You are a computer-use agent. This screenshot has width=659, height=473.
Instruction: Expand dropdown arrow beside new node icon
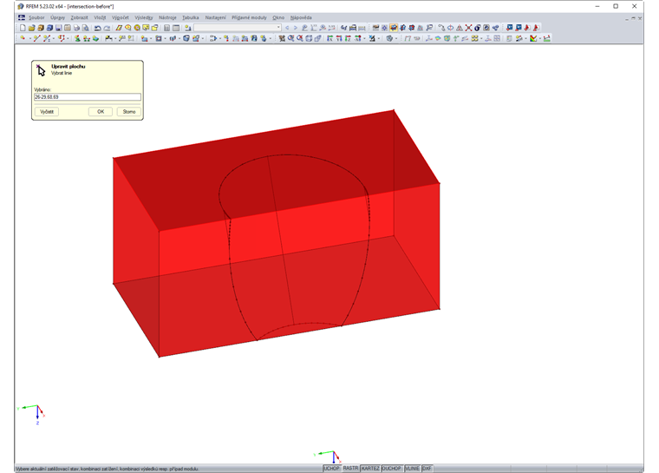click(29, 38)
